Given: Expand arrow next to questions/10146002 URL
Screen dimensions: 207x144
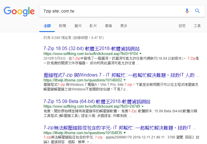Looking at the screenshot, I should tap(125, 80).
